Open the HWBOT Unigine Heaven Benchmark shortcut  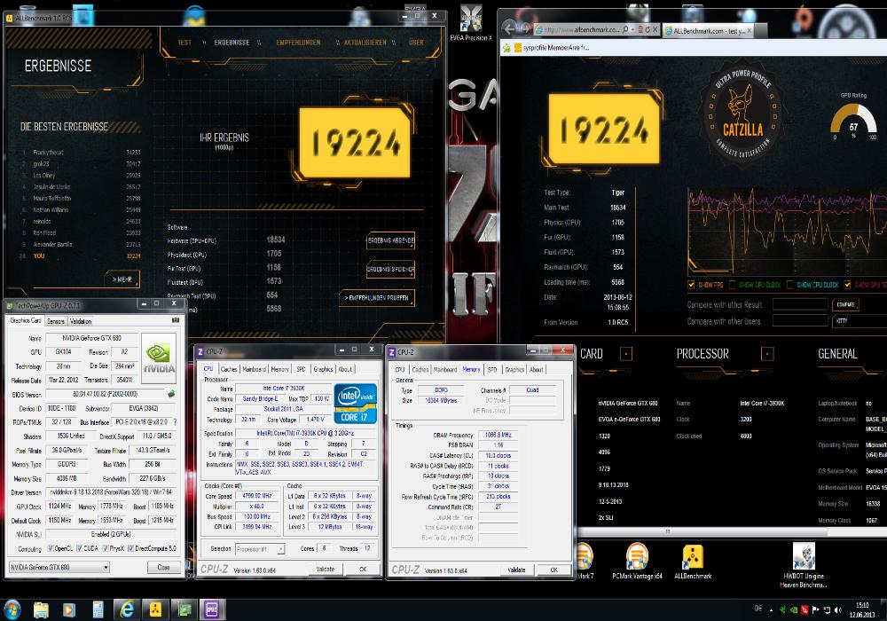[804, 565]
